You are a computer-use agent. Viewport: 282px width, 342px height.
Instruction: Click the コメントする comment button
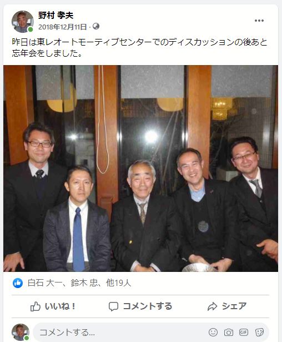pyautogui.click(x=140, y=306)
